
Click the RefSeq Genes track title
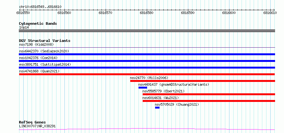click(x=33, y=123)
